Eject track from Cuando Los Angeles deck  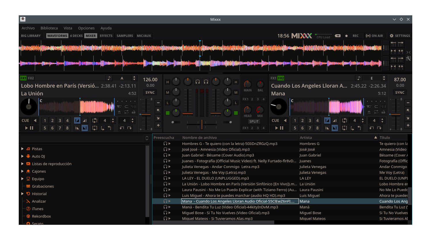(x=369, y=112)
